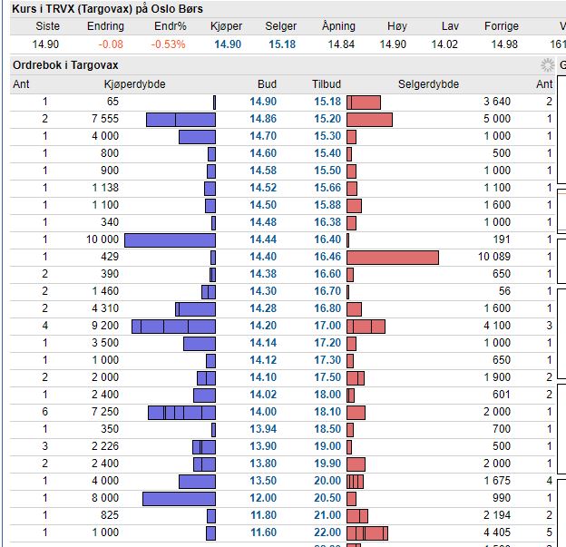Viewport: 566px width, 547px height.
Task: Click buyer volume 1 138
Action: pos(105,188)
